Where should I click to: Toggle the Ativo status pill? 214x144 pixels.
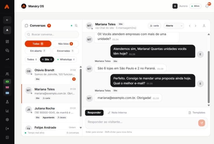[x=195, y=6]
